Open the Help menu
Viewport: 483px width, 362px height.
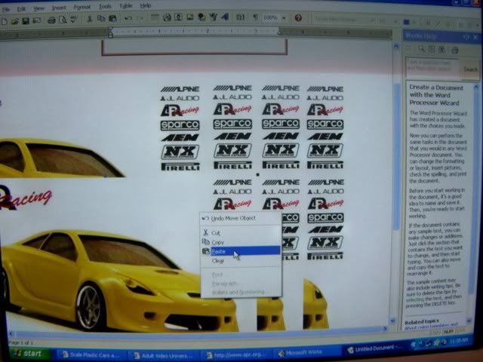tap(146, 5)
